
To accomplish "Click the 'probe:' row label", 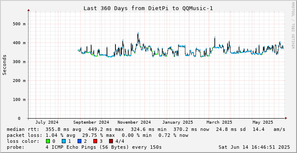I will [15, 147].
